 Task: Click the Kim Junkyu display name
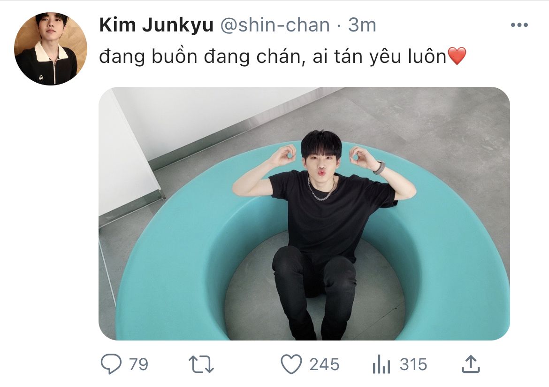[x=156, y=25]
